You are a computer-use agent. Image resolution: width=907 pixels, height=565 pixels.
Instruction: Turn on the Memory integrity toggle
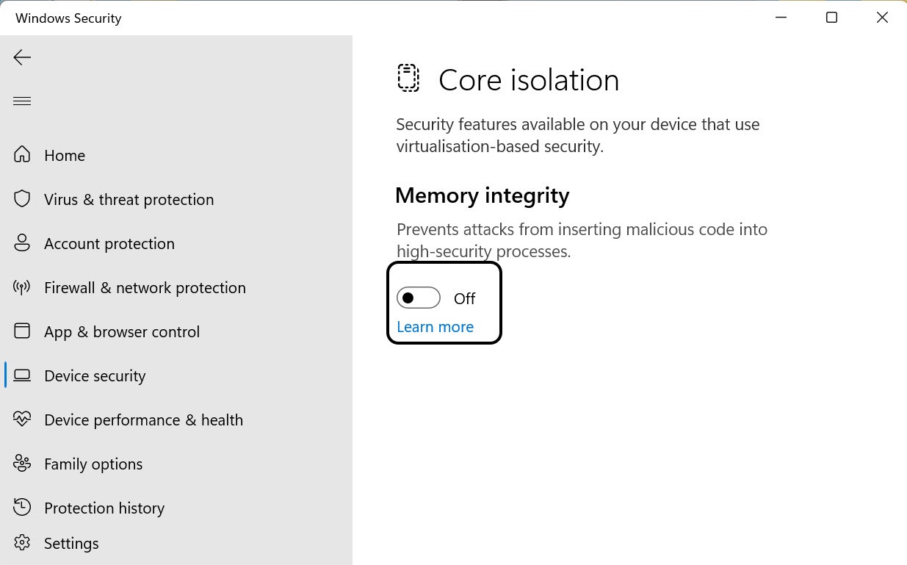419,298
